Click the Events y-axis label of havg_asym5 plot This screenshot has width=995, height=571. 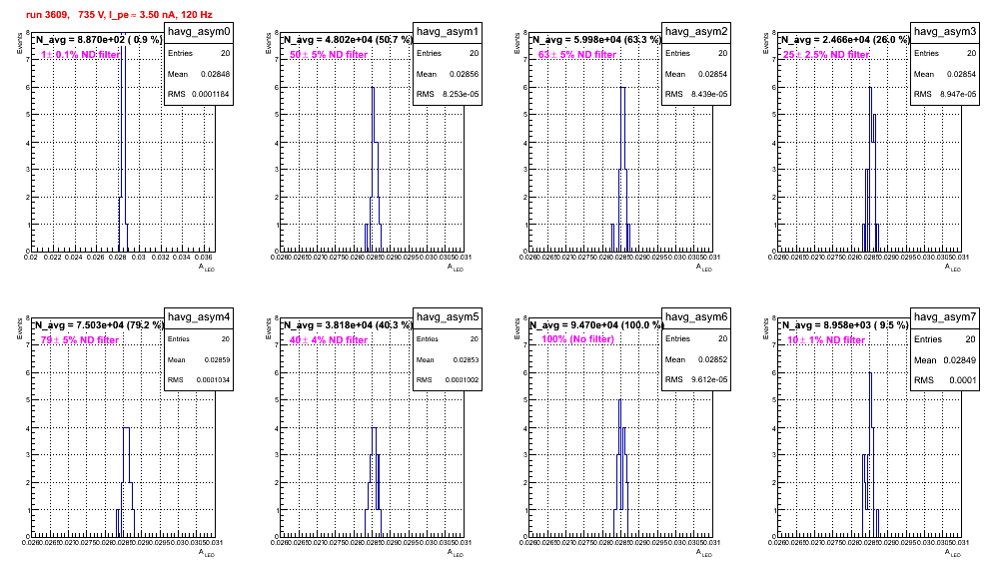(268, 329)
